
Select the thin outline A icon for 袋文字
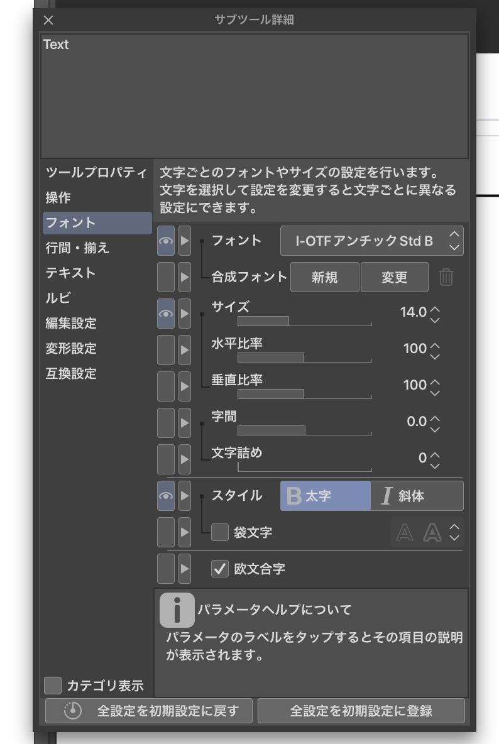pos(405,532)
